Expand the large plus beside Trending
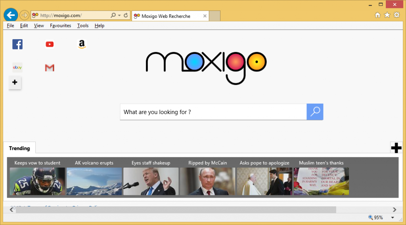Viewport: 406px width, 225px height. tap(396, 148)
